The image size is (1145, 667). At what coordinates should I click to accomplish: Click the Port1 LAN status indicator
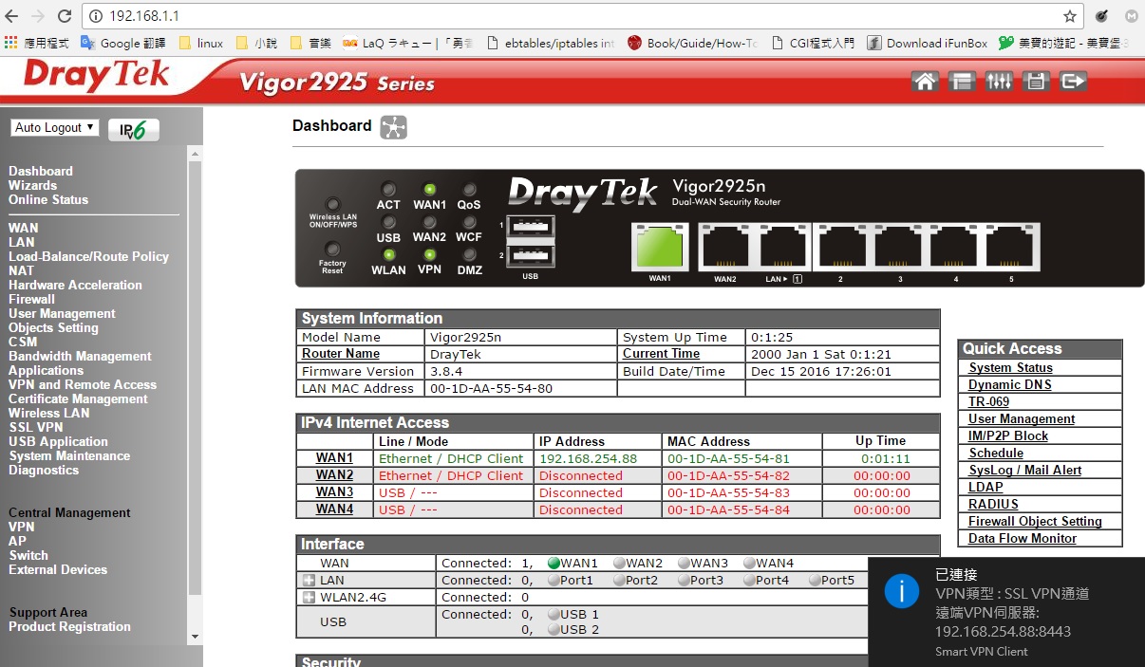(x=554, y=581)
